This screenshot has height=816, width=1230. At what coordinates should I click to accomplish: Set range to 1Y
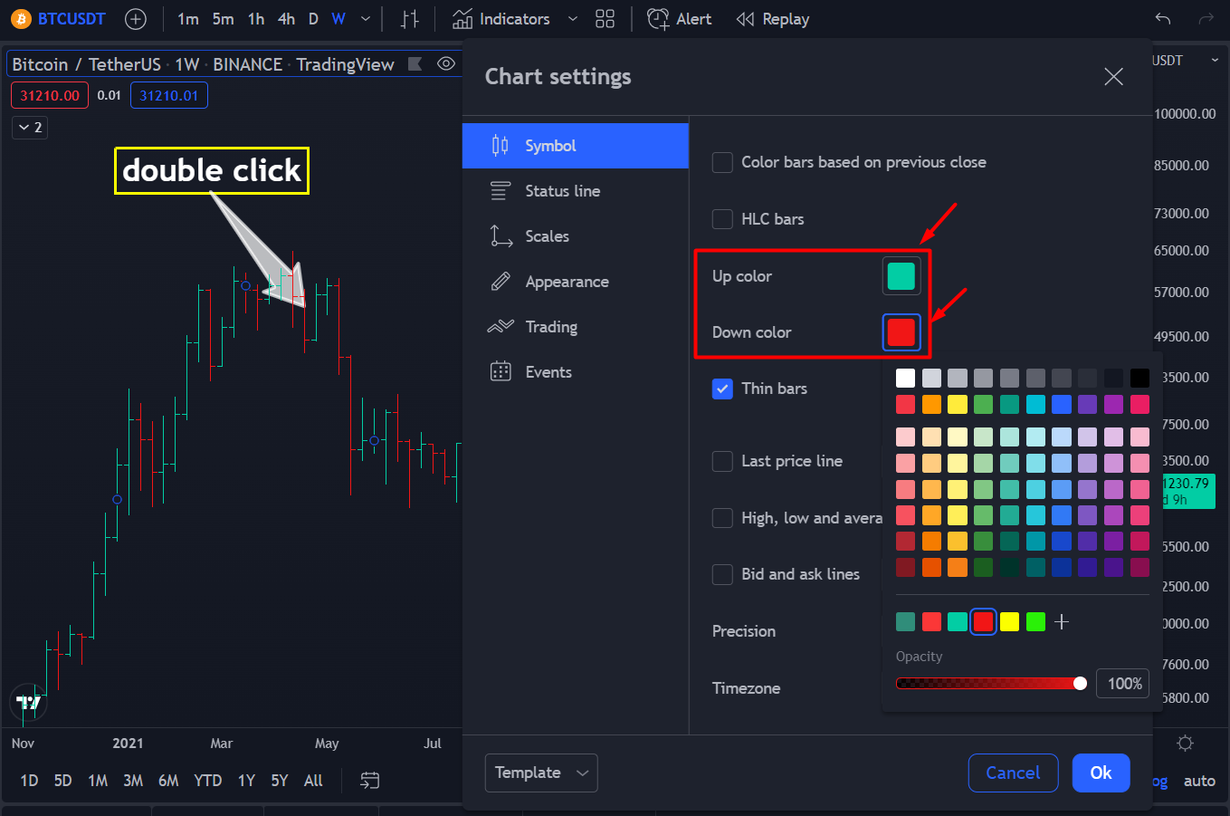246,780
